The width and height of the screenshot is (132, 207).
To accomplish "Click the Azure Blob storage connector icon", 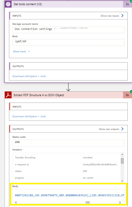I will pyautogui.click(x=8, y=4).
